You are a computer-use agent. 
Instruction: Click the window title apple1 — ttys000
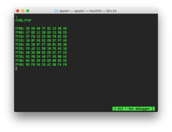[88, 11]
